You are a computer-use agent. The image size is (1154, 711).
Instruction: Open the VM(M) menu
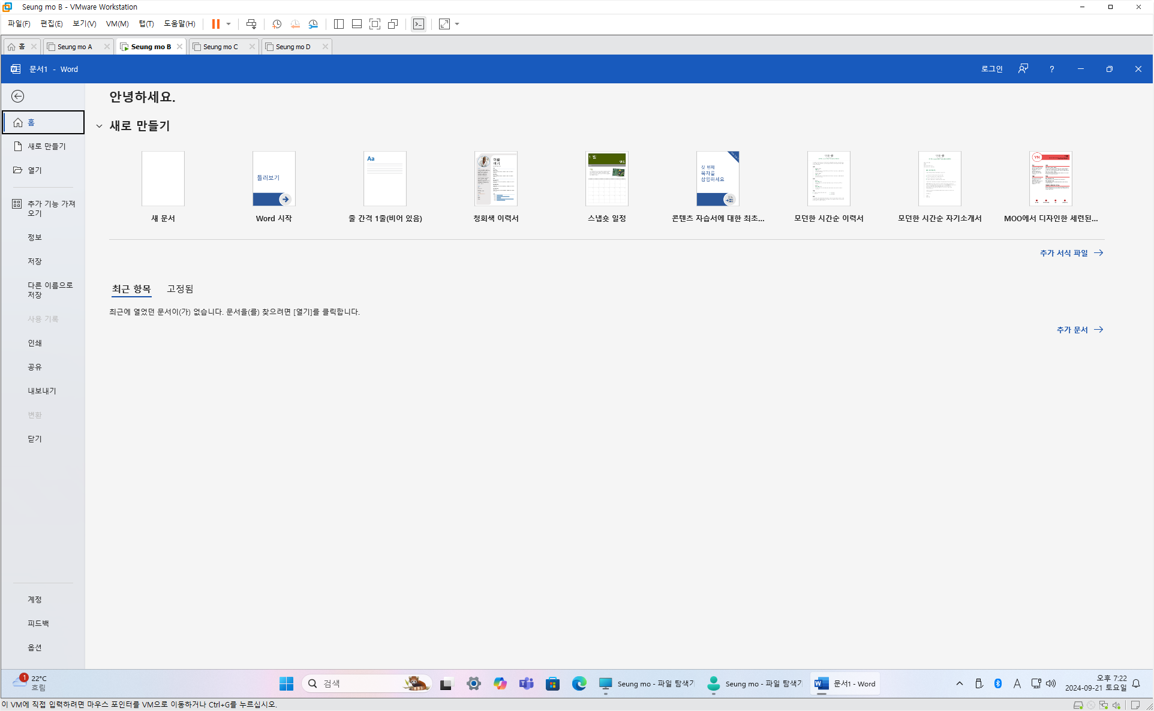coord(117,24)
